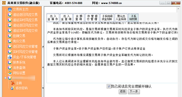Open 挂牌交易 label in the sidebar

pos(19,36)
